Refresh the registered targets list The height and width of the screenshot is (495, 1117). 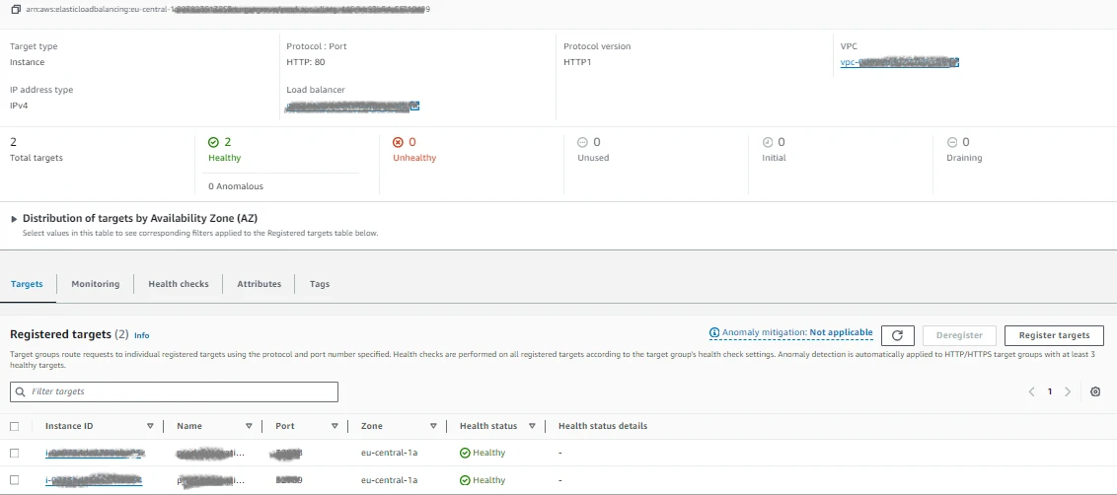pos(898,335)
